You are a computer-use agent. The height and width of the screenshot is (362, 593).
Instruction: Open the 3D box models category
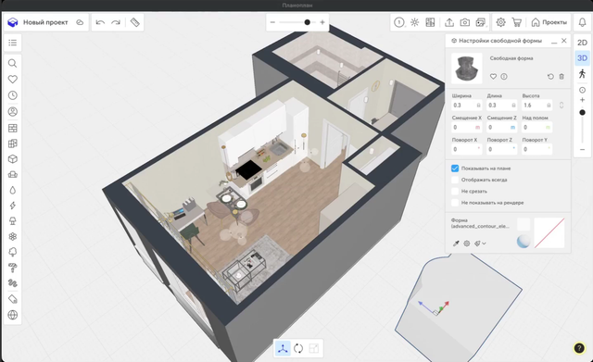click(12, 159)
